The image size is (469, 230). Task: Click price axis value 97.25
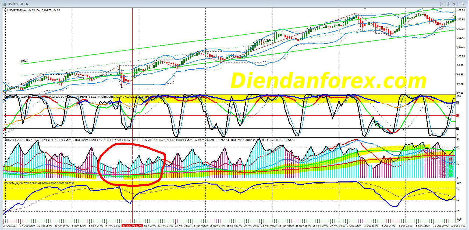(461, 93)
